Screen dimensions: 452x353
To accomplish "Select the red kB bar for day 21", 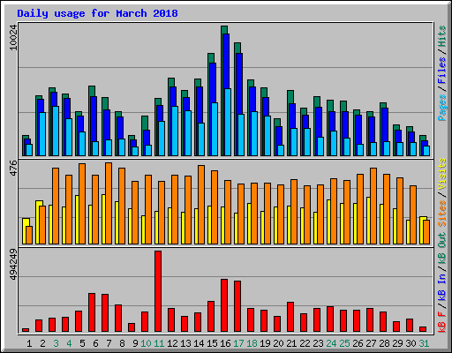I will pyautogui.click(x=290, y=317).
